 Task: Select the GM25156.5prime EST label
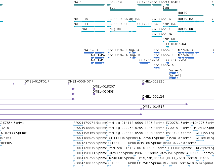pos(172,153)
